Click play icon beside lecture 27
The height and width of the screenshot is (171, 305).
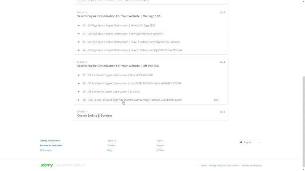click(79, 75)
